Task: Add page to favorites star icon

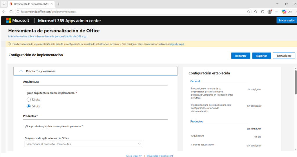Action: click(249, 12)
